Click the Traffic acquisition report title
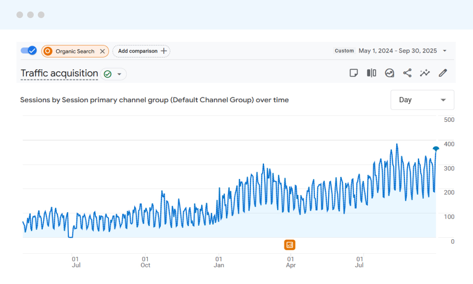Screen dimensions: 473x284 [59, 73]
